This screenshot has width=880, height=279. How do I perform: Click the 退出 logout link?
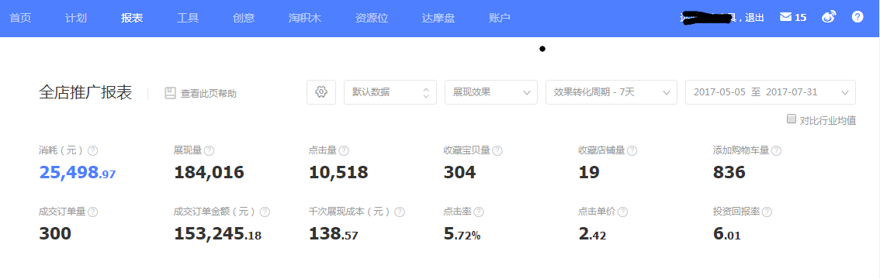(755, 18)
